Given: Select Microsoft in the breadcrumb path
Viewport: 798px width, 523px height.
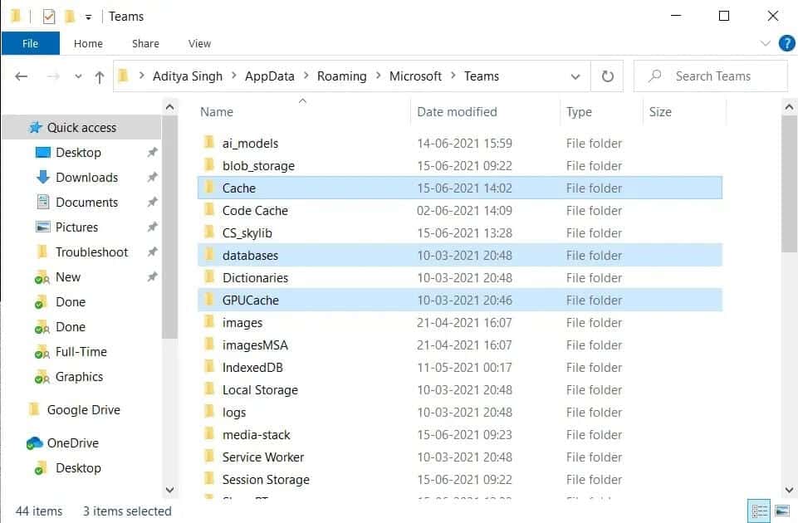Looking at the screenshot, I should 415,76.
